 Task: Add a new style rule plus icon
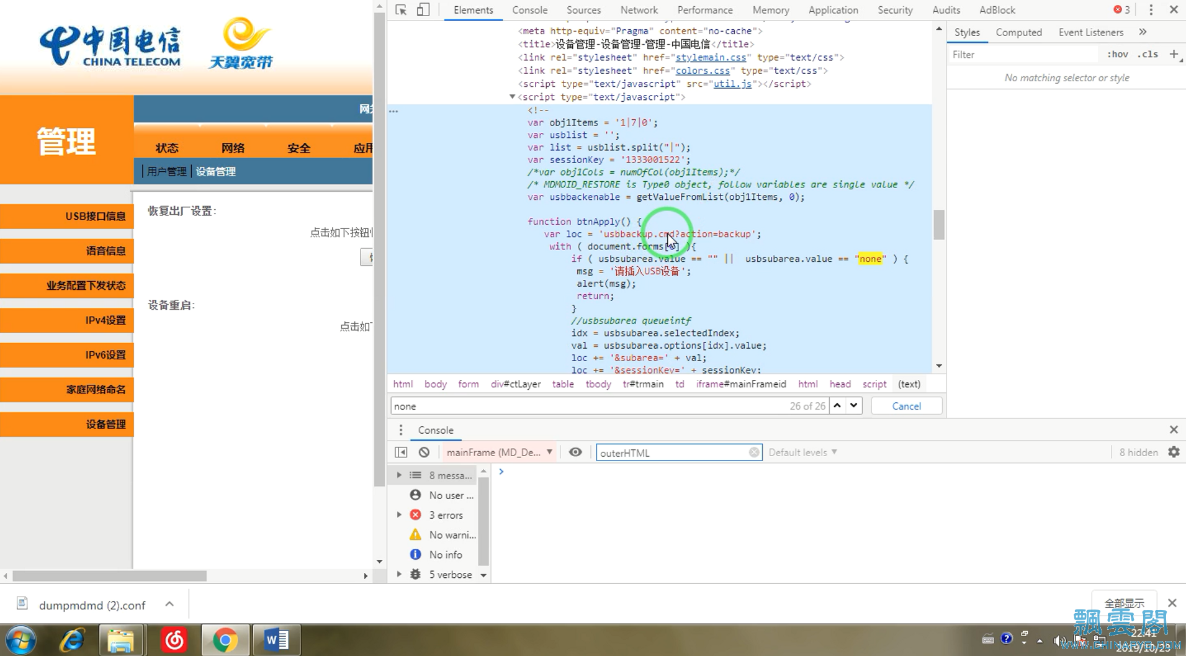tap(1174, 55)
